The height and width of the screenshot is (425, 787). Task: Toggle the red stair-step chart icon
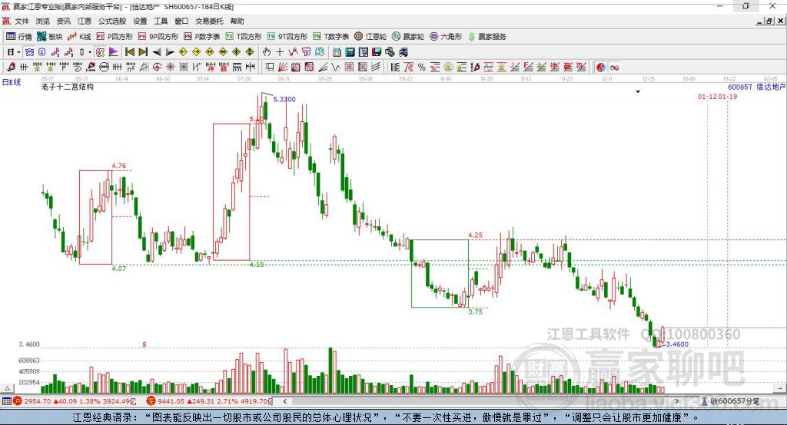[68, 52]
